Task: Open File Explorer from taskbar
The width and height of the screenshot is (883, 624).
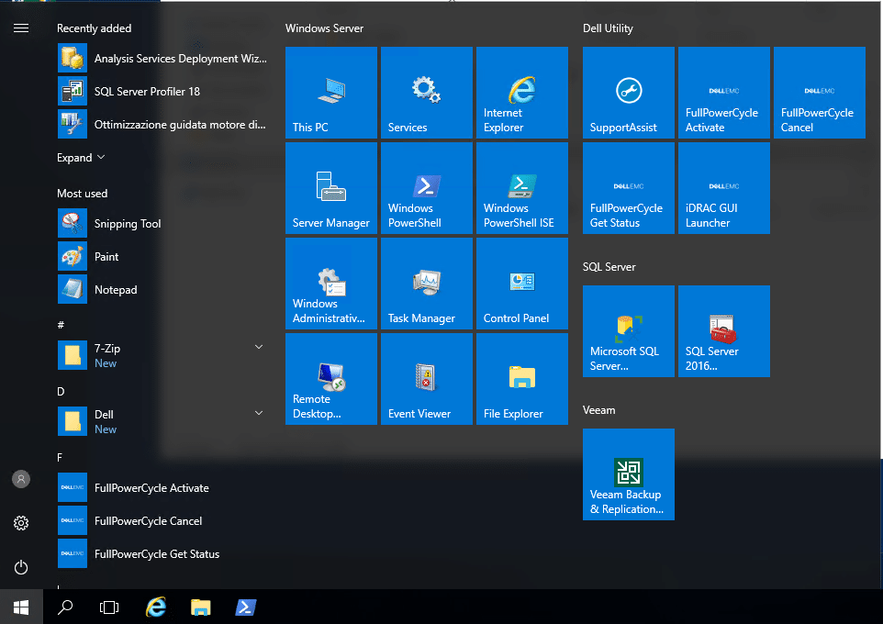Action: pyautogui.click(x=200, y=607)
